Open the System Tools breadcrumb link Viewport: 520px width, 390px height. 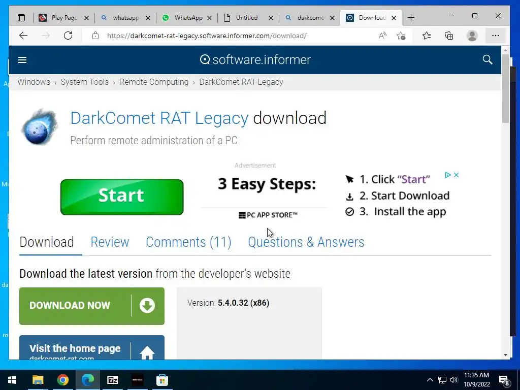click(x=85, y=82)
